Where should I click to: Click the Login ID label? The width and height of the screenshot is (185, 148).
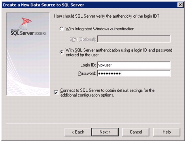[x=88, y=65]
